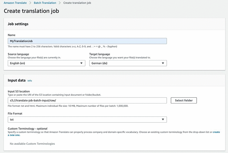Click the Job settings section header
Viewport: 228px width, 153px height.
pos(18,24)
